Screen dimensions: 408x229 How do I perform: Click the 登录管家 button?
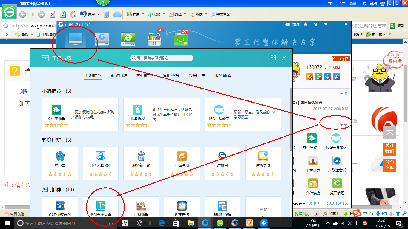click(x=220, y=14)
